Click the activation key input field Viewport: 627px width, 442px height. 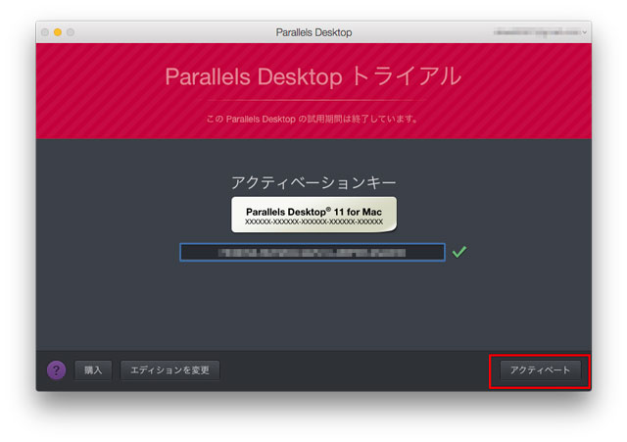(x=313, y=253)
